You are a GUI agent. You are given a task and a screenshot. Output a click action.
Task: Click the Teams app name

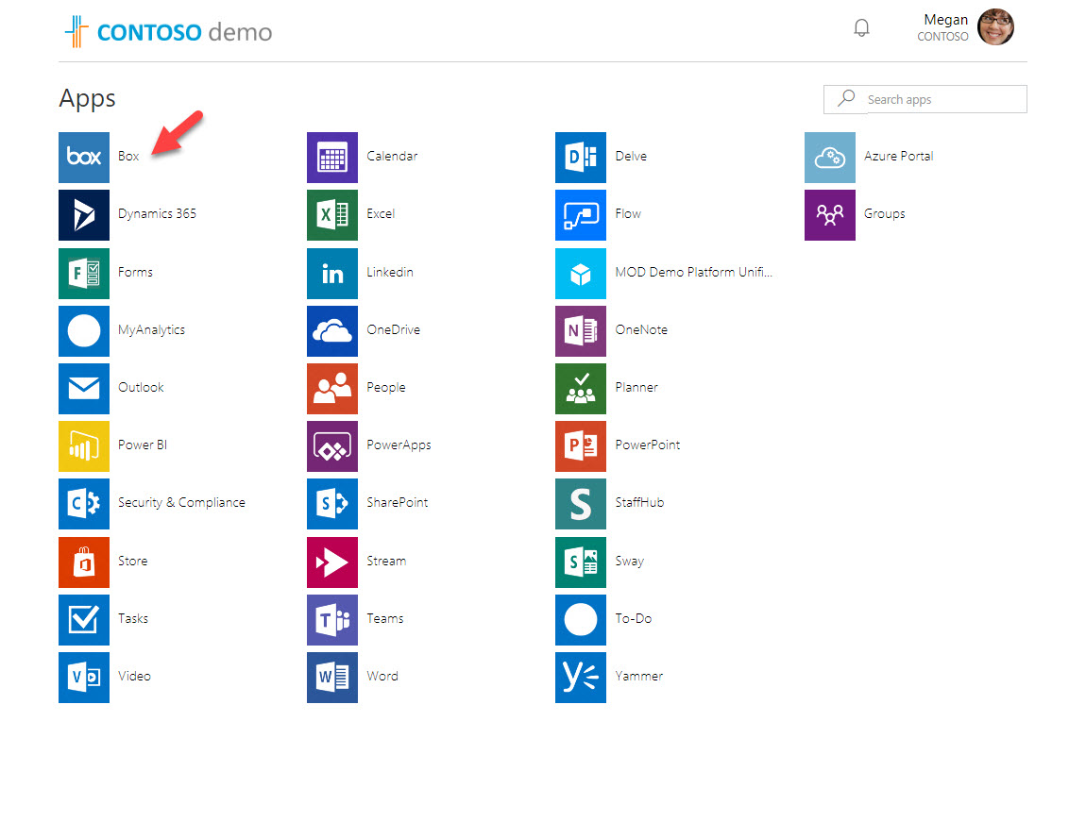click(x=385, y=618)
